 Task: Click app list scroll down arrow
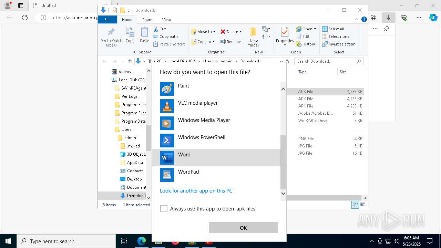click(283, 193)
